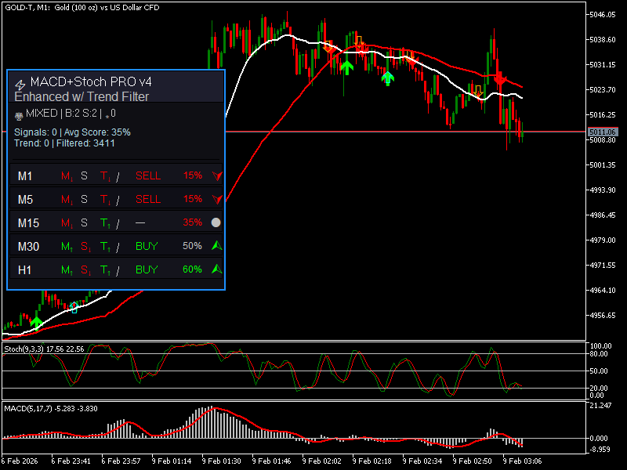The image size is (627, 470).
Task: Click the green up arrow icon in H1 row
Action: 216,269
